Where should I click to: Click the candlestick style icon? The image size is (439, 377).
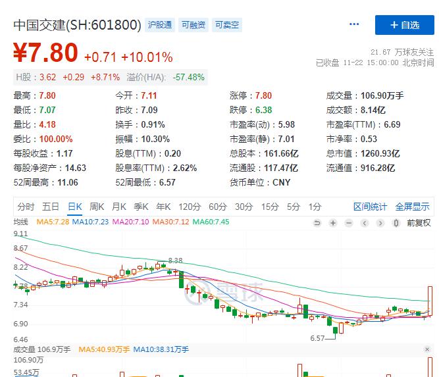[396, 223]
